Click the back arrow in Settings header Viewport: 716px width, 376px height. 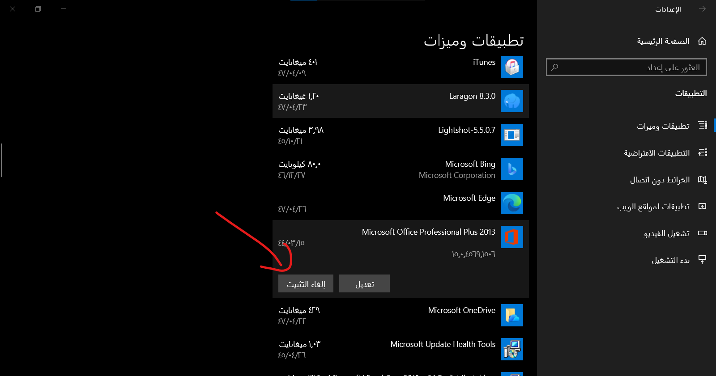pos(702,9)
